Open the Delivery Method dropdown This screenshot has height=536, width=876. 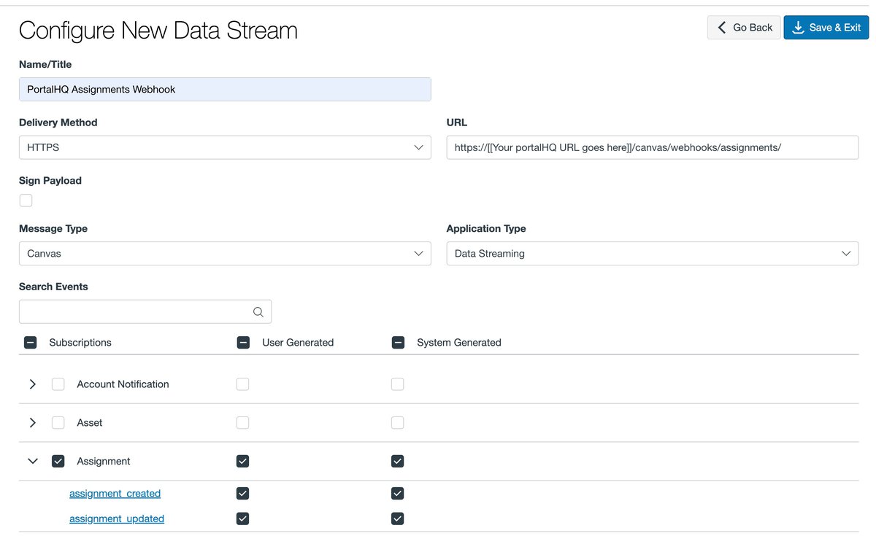[225, 147]
